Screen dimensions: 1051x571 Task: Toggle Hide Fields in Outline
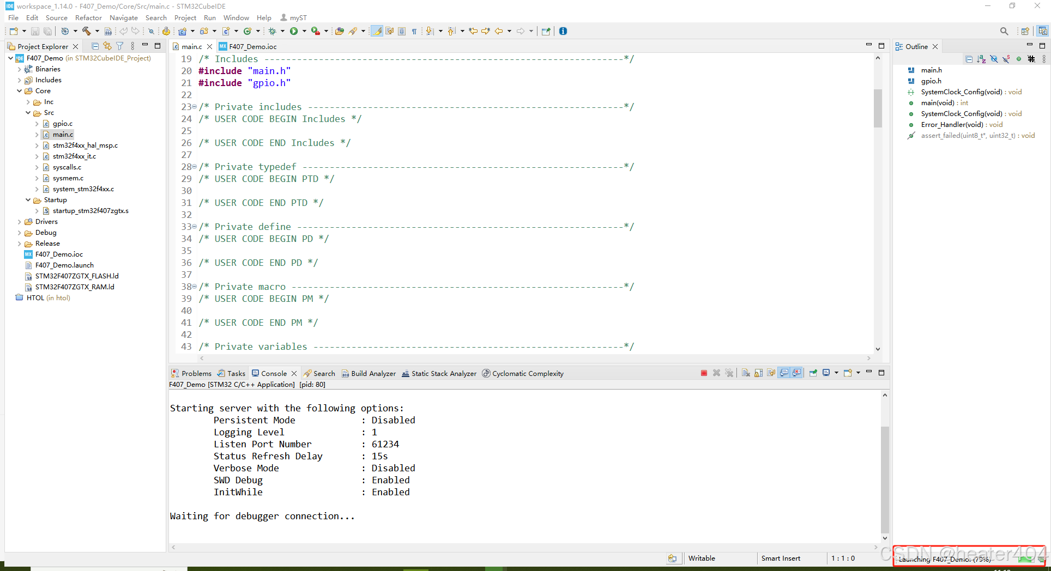(994, 59)
